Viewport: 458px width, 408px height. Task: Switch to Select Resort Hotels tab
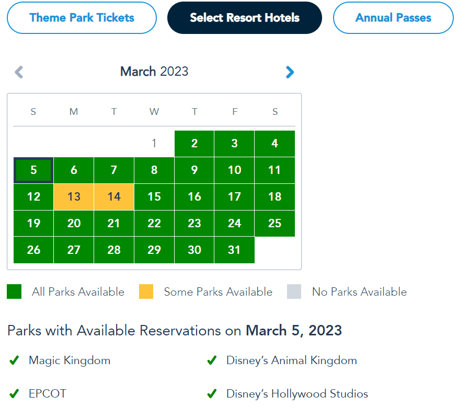pyautogui.click(x=245, y=18)
